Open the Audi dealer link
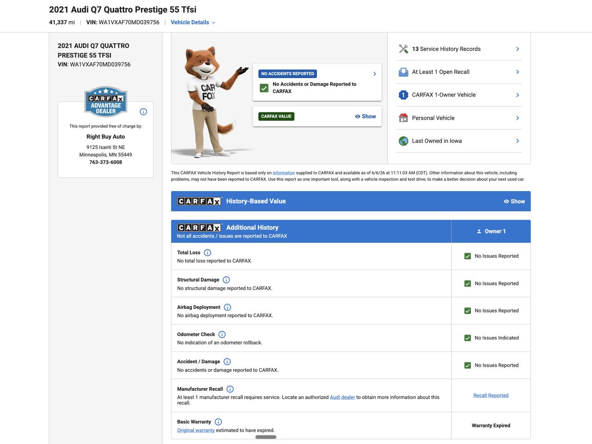The width and height of the screenshot is (592, 444). pos(342,397)
